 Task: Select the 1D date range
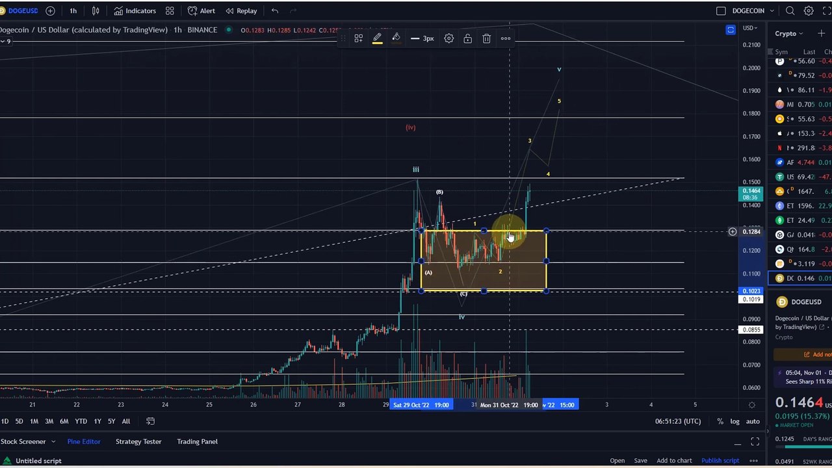click(5, 421)
